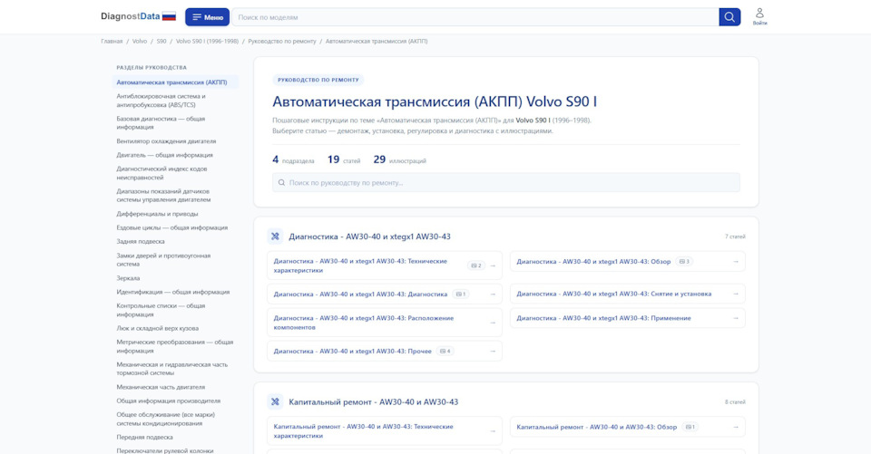
Task: Open Диагностика AW30-40: Прочее article
Action: 385,351
